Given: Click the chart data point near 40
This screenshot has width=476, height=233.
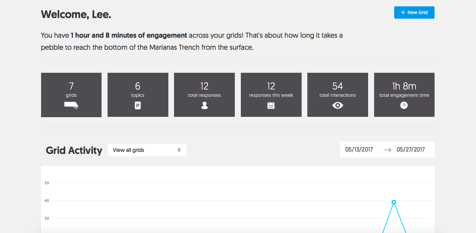Looking at the screenshot, I should 394,202.
